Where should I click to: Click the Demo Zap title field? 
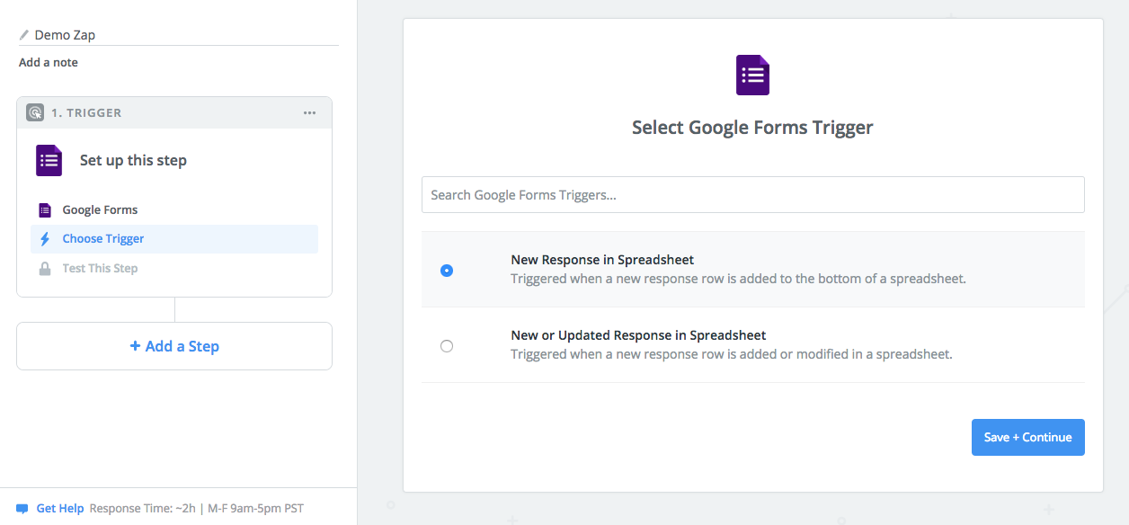[x=179, y=35]
